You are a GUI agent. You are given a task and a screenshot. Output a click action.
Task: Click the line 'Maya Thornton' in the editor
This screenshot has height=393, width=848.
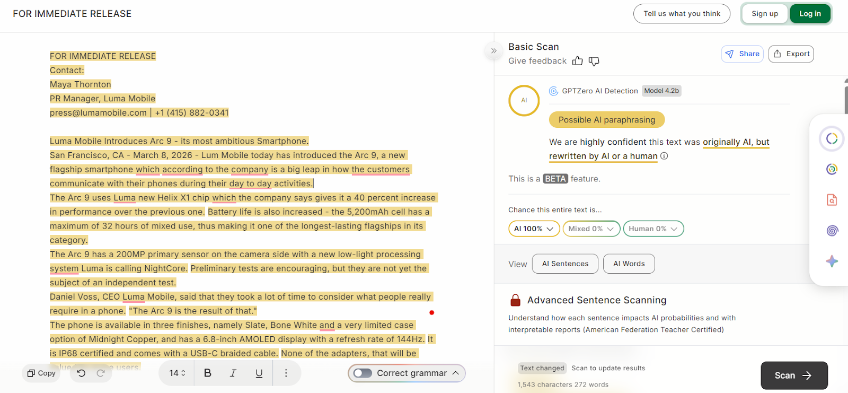tap(81, 84)
